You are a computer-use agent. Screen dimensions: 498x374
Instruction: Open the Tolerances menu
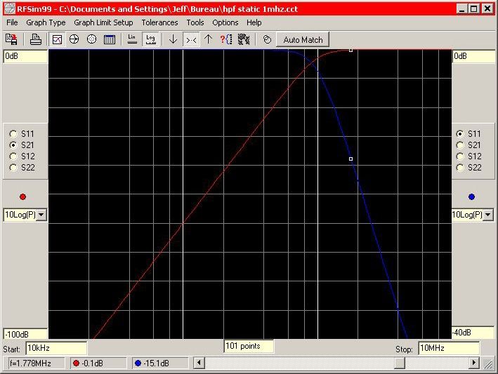[159, 22]
